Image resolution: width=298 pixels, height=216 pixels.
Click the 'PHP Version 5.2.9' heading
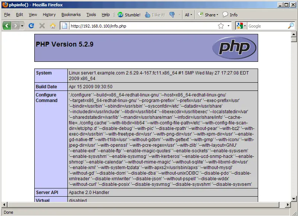point(64,44)
